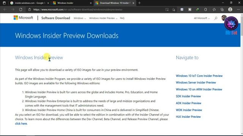Viewport: 243px width, 136px height.
Task: Go to Software Download home link
Action: [56, 18]
